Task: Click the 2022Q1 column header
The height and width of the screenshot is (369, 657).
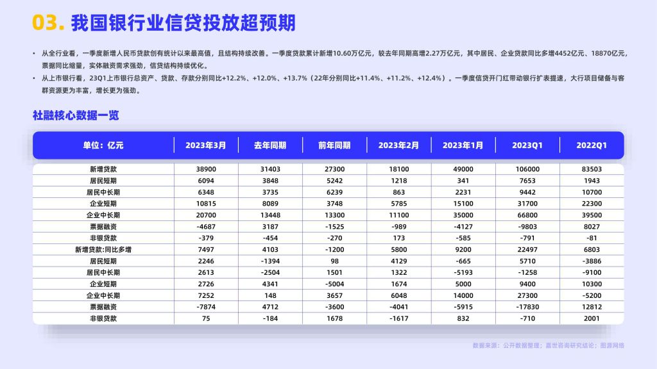Action: click(x=592, y=145)
